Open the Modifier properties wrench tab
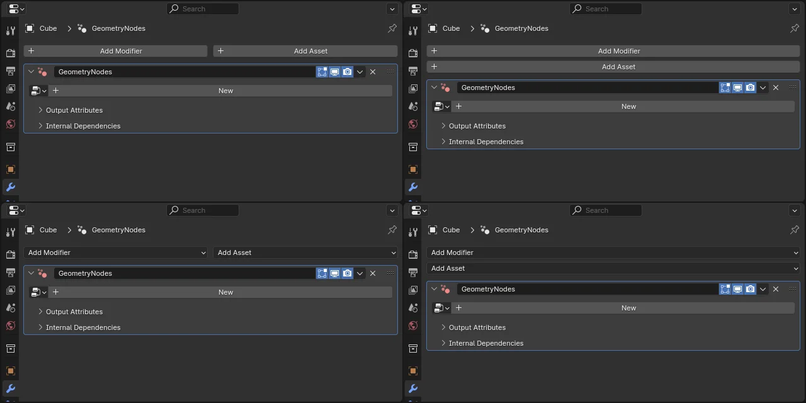The height and width of the screenshot is (403, 806). pos(10,186)
